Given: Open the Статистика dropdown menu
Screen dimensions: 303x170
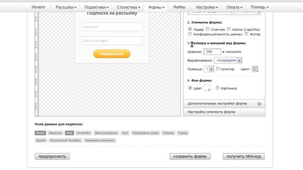Looking at the screenshot, I should tap(128, 8).
